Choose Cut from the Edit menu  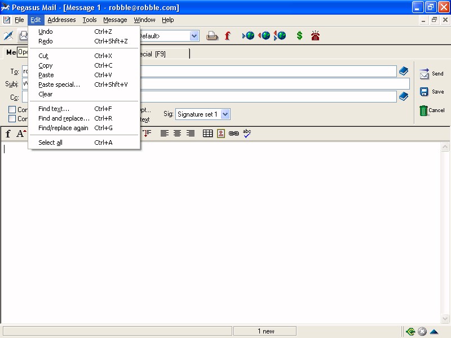(84, 56)
